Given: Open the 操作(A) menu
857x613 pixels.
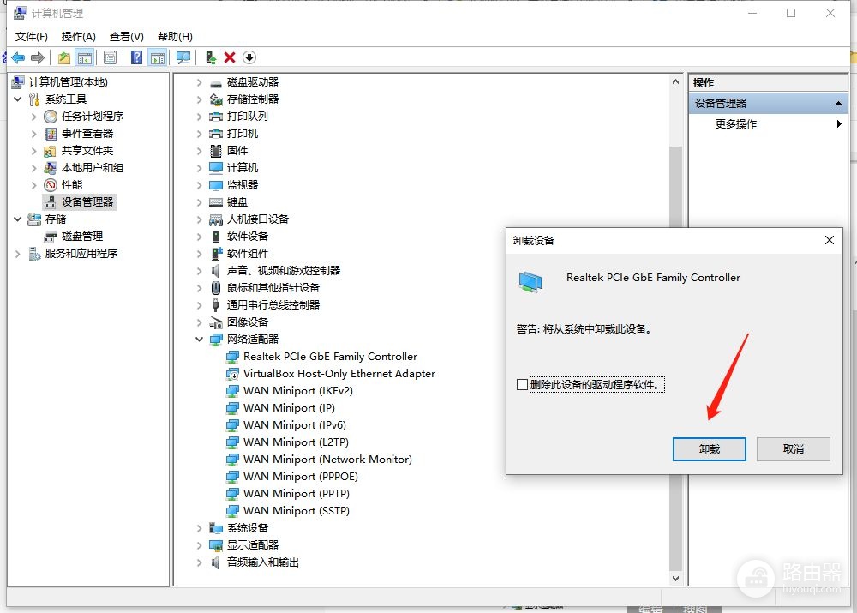Looking at the screenshot, I should [x=78, y=37].
